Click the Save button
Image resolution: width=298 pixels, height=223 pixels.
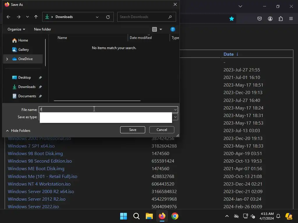click(133, 130)
